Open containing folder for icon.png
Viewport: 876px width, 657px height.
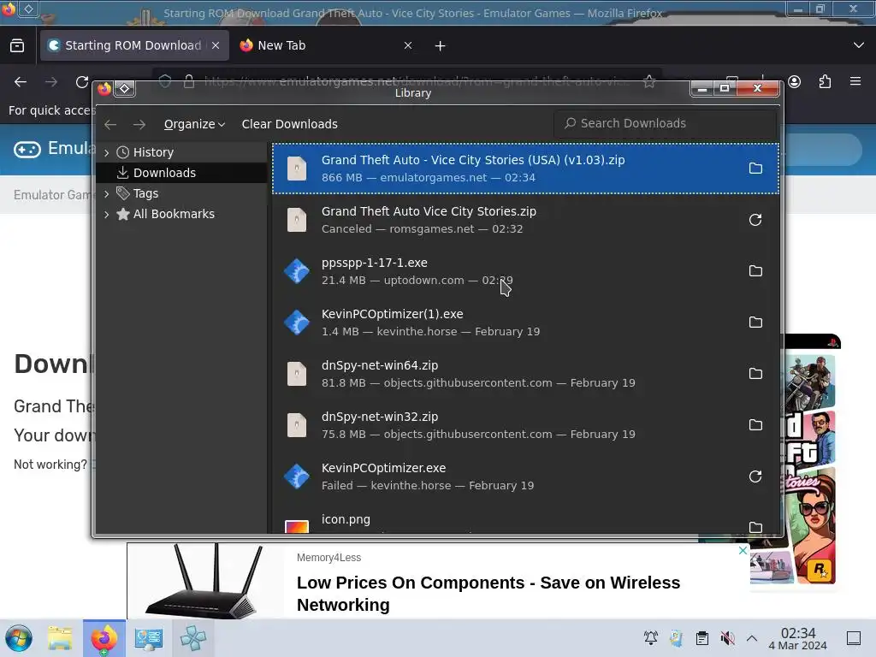pos(755,527)
